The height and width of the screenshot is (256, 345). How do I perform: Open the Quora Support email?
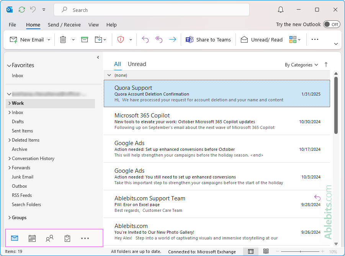[x=217, y=94]
